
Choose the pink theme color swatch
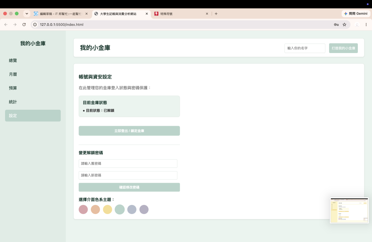83,210
